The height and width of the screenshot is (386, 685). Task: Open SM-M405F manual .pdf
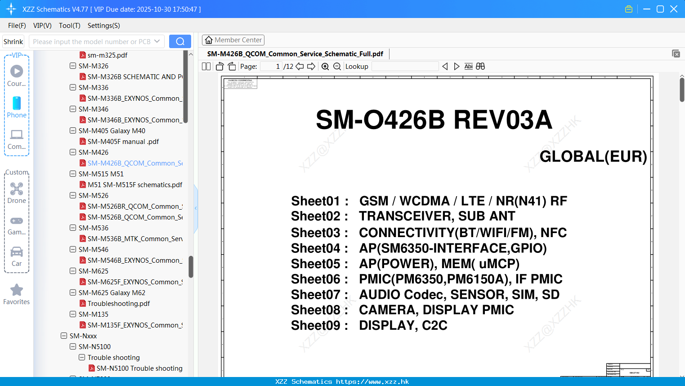click(123, 141)
